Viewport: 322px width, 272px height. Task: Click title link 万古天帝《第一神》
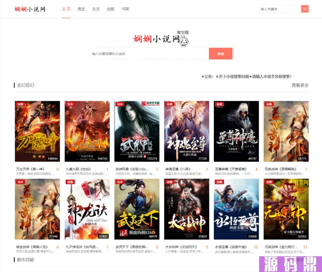30,169
